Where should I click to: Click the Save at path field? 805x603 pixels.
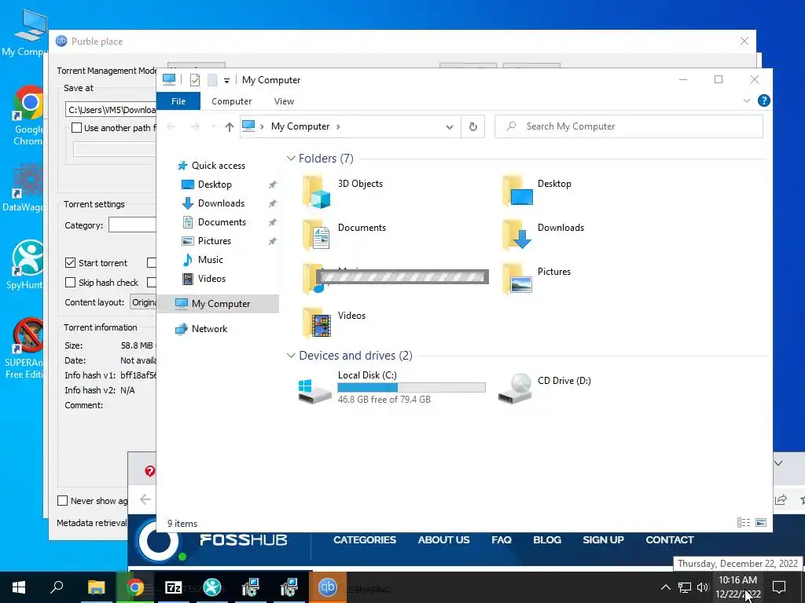[x=111, y=110]
